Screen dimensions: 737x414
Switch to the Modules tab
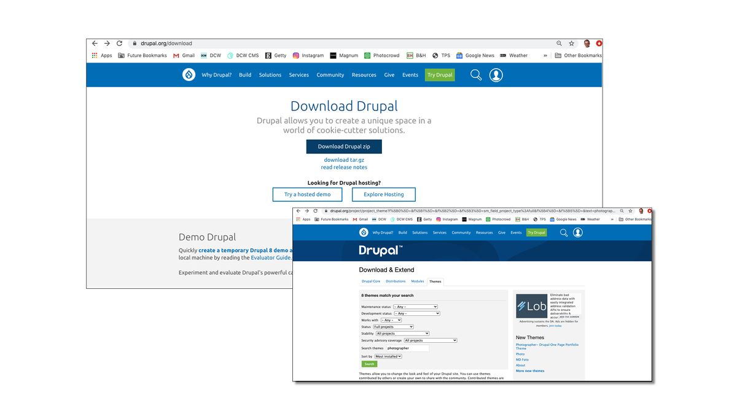click(x=418, y=282)
